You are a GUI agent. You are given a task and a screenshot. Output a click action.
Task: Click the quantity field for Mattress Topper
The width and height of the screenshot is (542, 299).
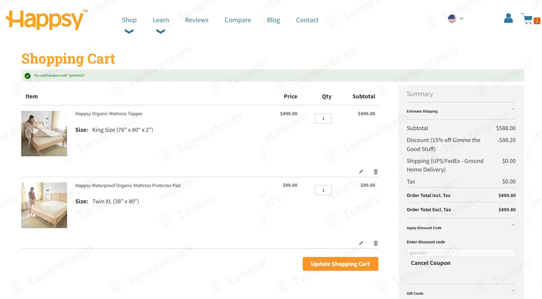click(x=323, y=119)
